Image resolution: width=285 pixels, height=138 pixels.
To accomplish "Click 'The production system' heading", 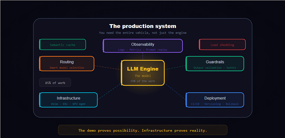I will click(143, 26).
